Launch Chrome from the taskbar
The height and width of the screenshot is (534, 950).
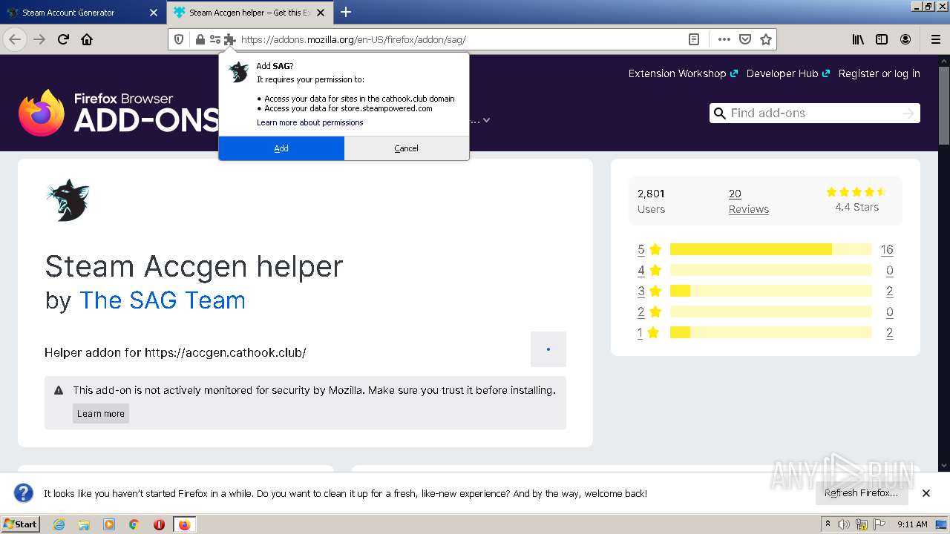tap(134, 524)
